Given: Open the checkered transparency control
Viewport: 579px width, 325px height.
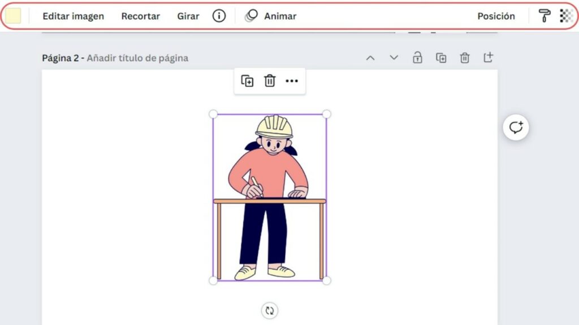Looking at the screenshot, I should pos(566,16).
